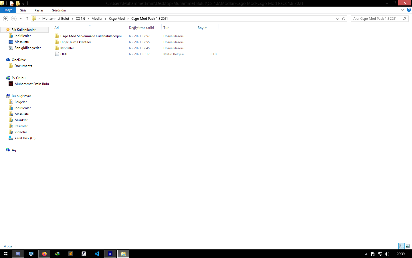Select Sık Kullanılanlar in navigation pane
The height and width of the screenshot is (258, 412).
pos(23,30)
